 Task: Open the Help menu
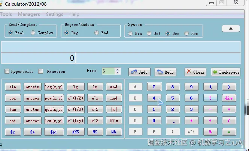(x=74, y=14)
